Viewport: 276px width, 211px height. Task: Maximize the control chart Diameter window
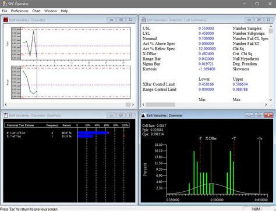(x=121, y=20)
